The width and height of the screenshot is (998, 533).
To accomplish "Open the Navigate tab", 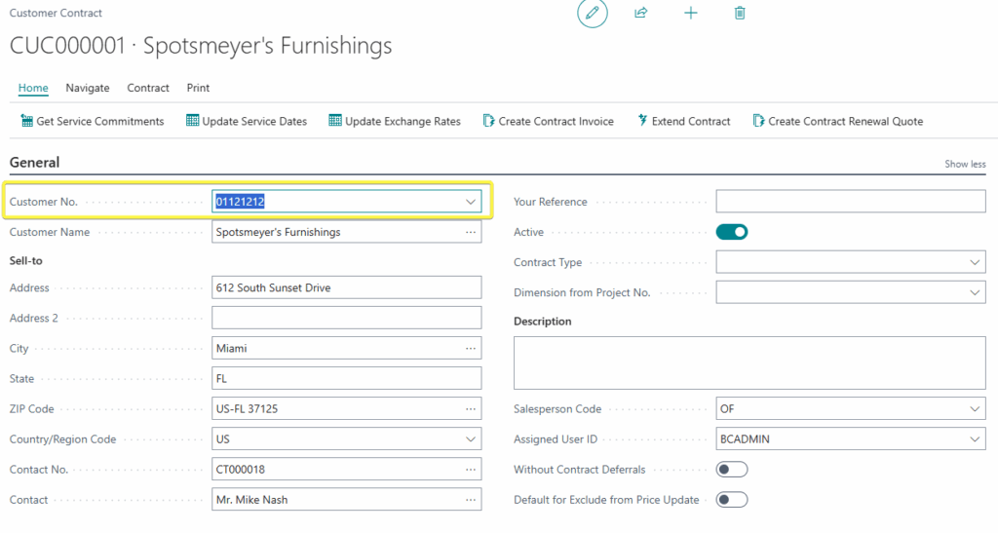I will 87,88.
